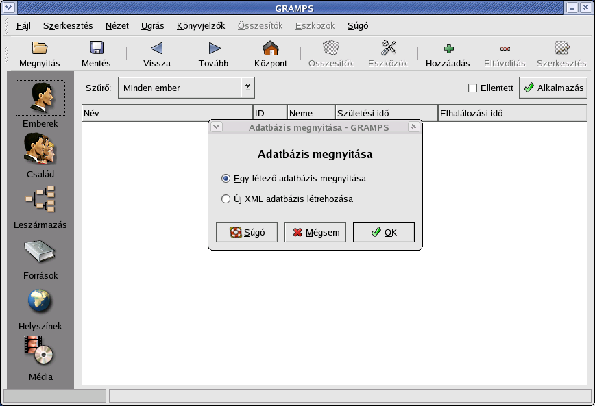Open the Nézet menu
This screenshot has height=406, width=595.
[x=117, y=26]
